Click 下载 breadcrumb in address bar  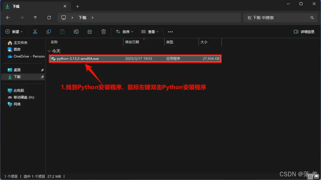pos(83,18)
